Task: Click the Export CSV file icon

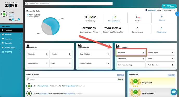Action: pos(146,10)
